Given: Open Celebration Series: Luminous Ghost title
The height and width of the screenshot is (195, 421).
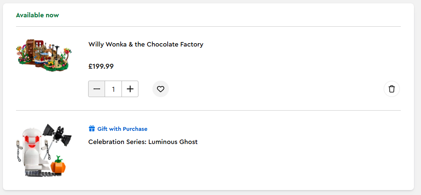Looking at the screenshot, I should [x=143, y=142].
